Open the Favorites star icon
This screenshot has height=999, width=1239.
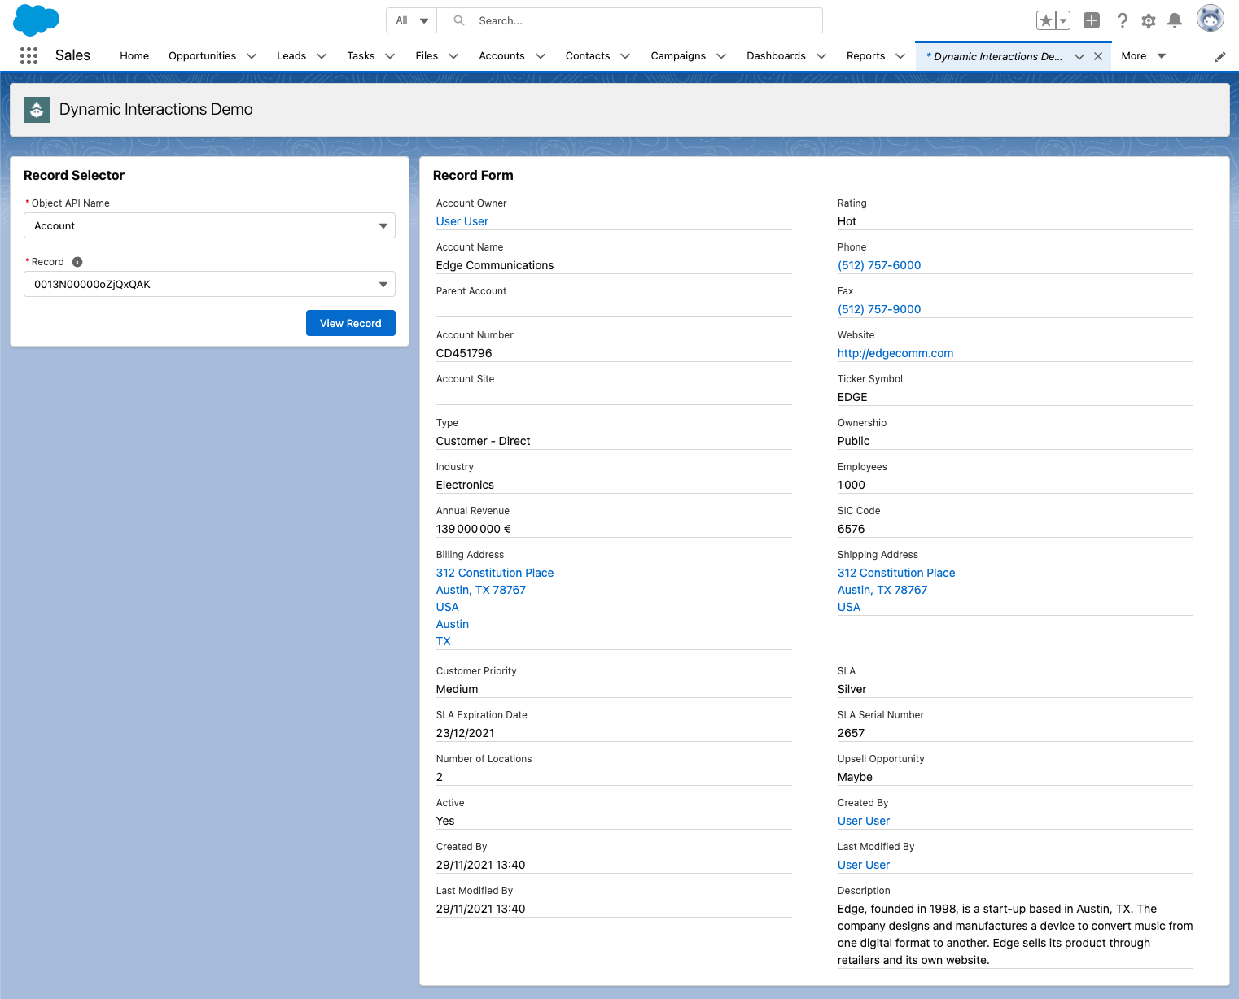click(1046, 20)
